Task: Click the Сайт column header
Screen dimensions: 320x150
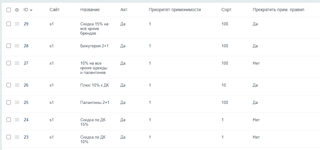Action: [x=55, y=10]
